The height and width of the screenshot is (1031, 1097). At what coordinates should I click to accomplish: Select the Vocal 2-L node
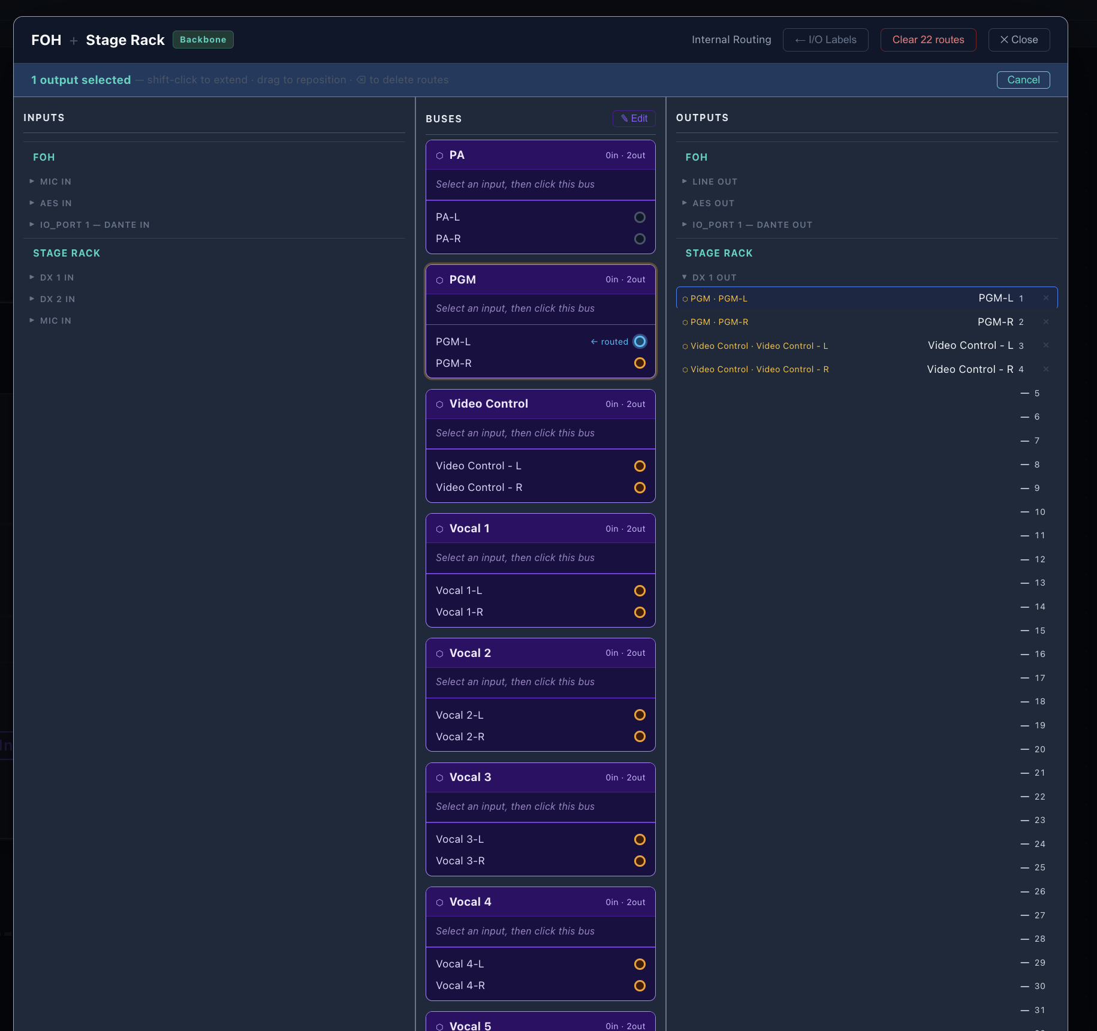pos(640,715)
